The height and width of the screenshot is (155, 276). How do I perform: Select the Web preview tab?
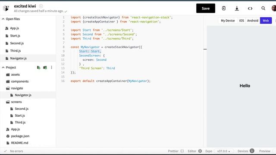[266, 21]
